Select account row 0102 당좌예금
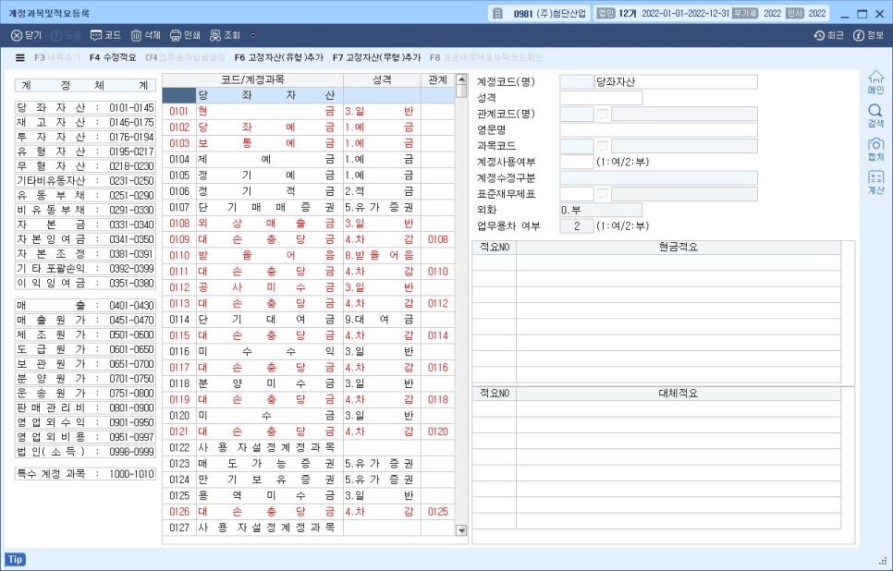The image size is (893, 571). tap(309, 127)
